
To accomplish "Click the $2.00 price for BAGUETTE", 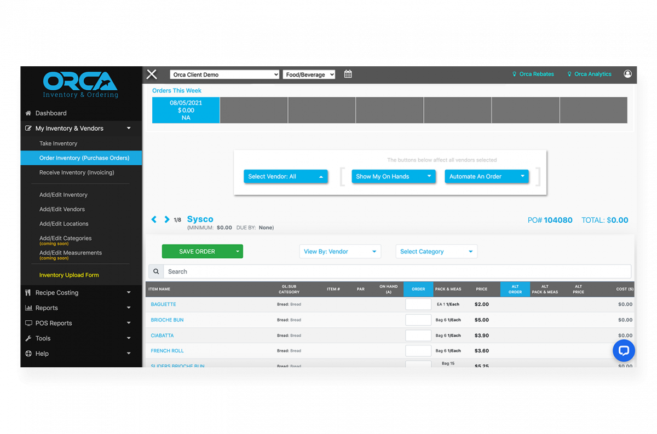I will 482,304.
